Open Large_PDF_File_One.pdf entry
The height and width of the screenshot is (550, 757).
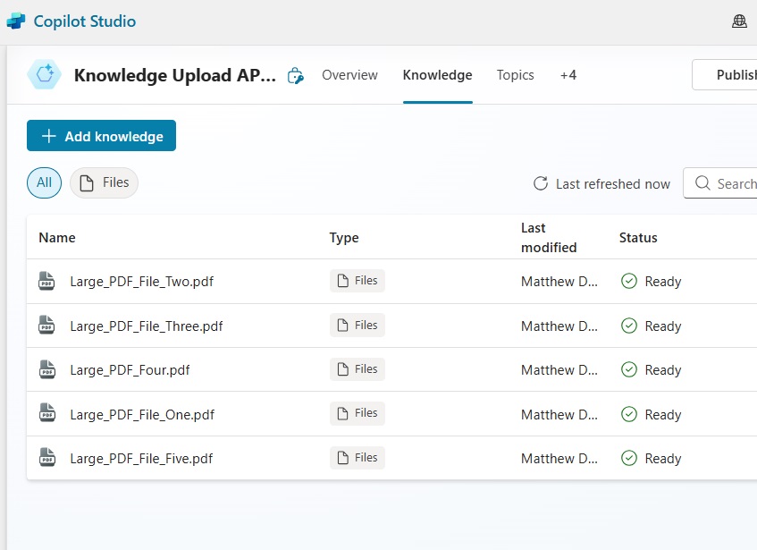(142, 414)
